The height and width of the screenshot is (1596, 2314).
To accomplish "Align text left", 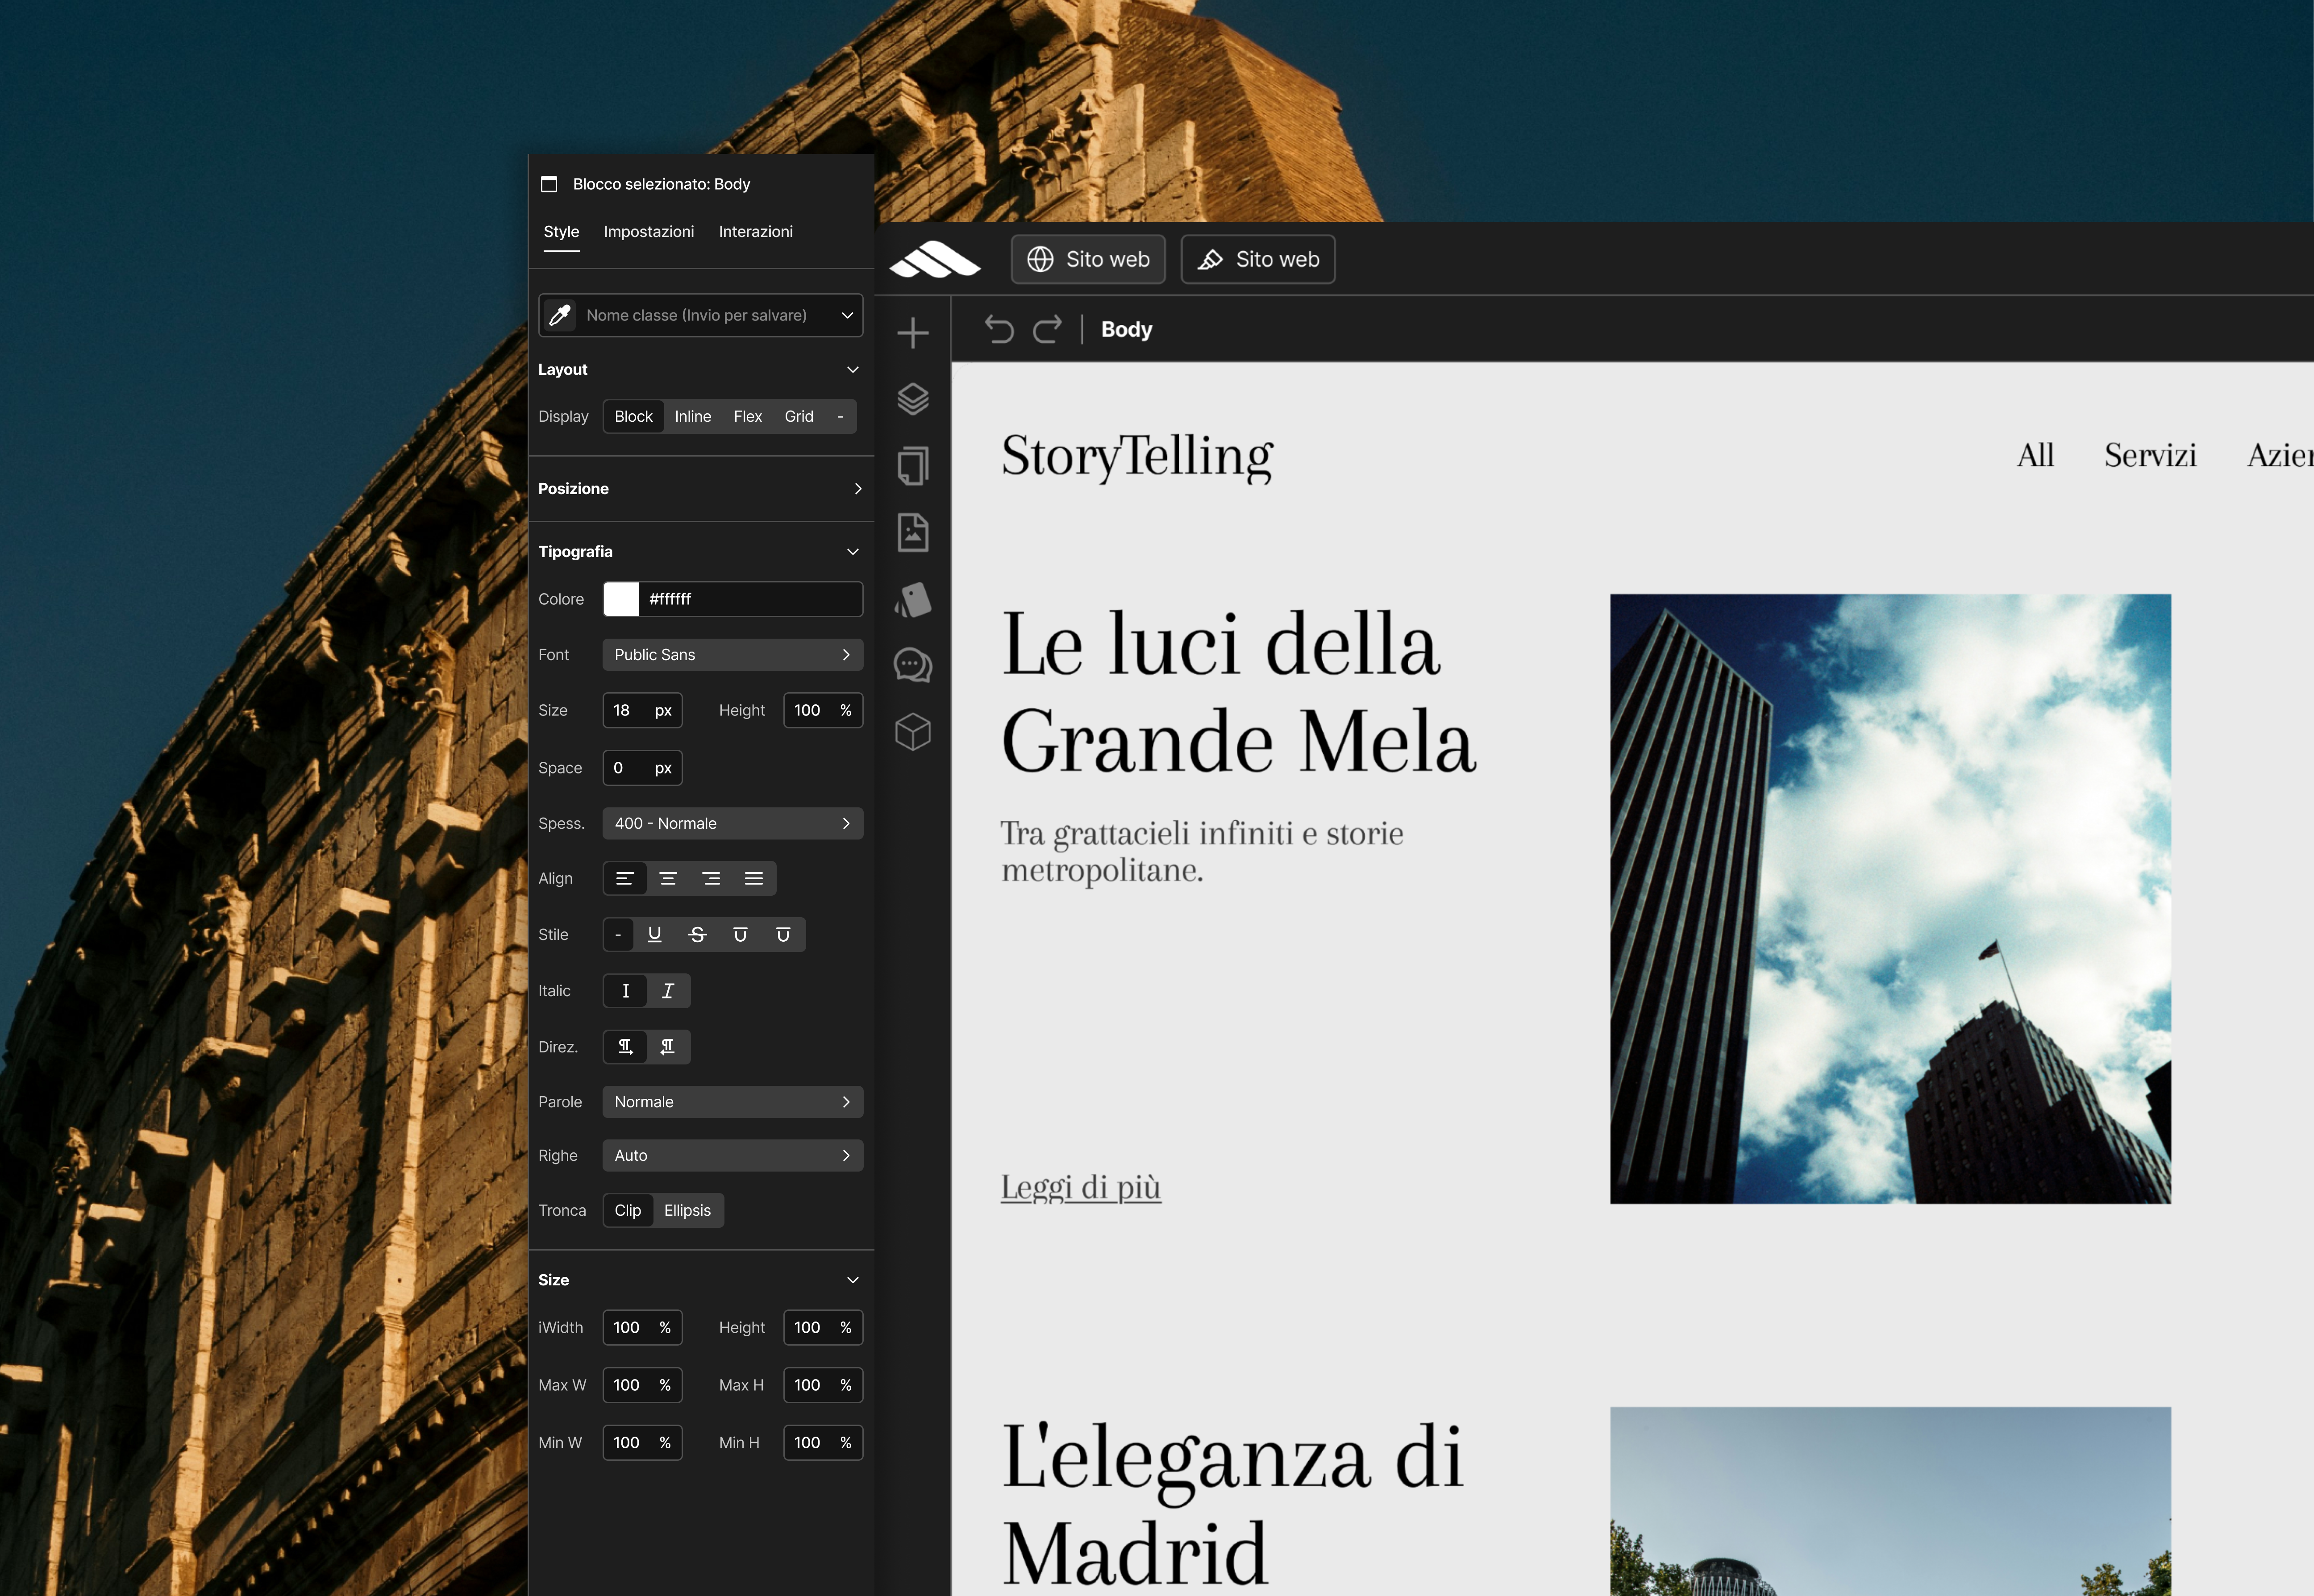I will point(625,878).
